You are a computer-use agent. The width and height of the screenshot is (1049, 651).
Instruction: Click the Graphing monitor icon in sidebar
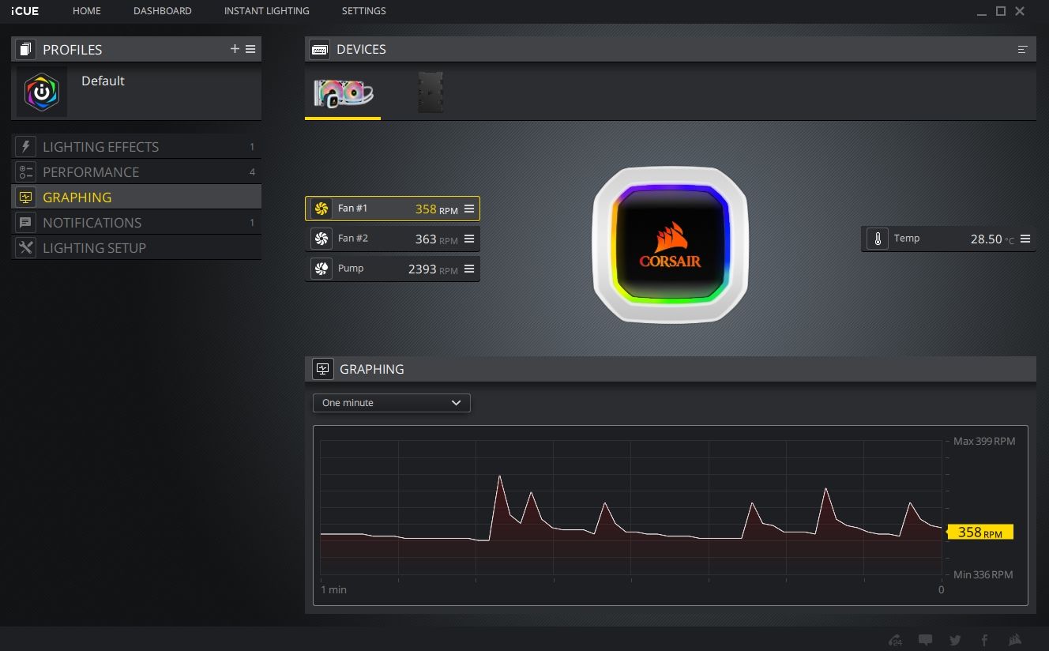coord(26,198)
